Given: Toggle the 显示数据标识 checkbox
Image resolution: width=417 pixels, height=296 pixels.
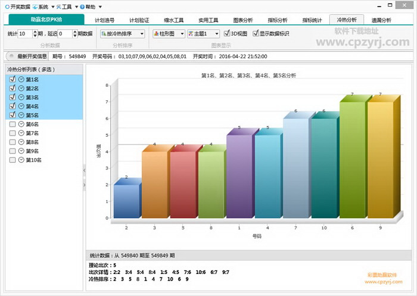Looking at the screenshot, I should [x=256, y=33].
